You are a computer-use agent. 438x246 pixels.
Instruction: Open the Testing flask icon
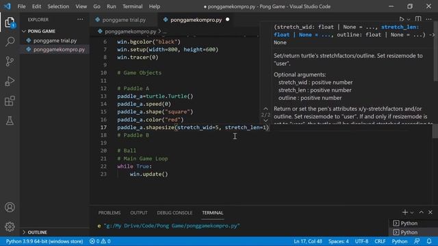tap(10, 121)
